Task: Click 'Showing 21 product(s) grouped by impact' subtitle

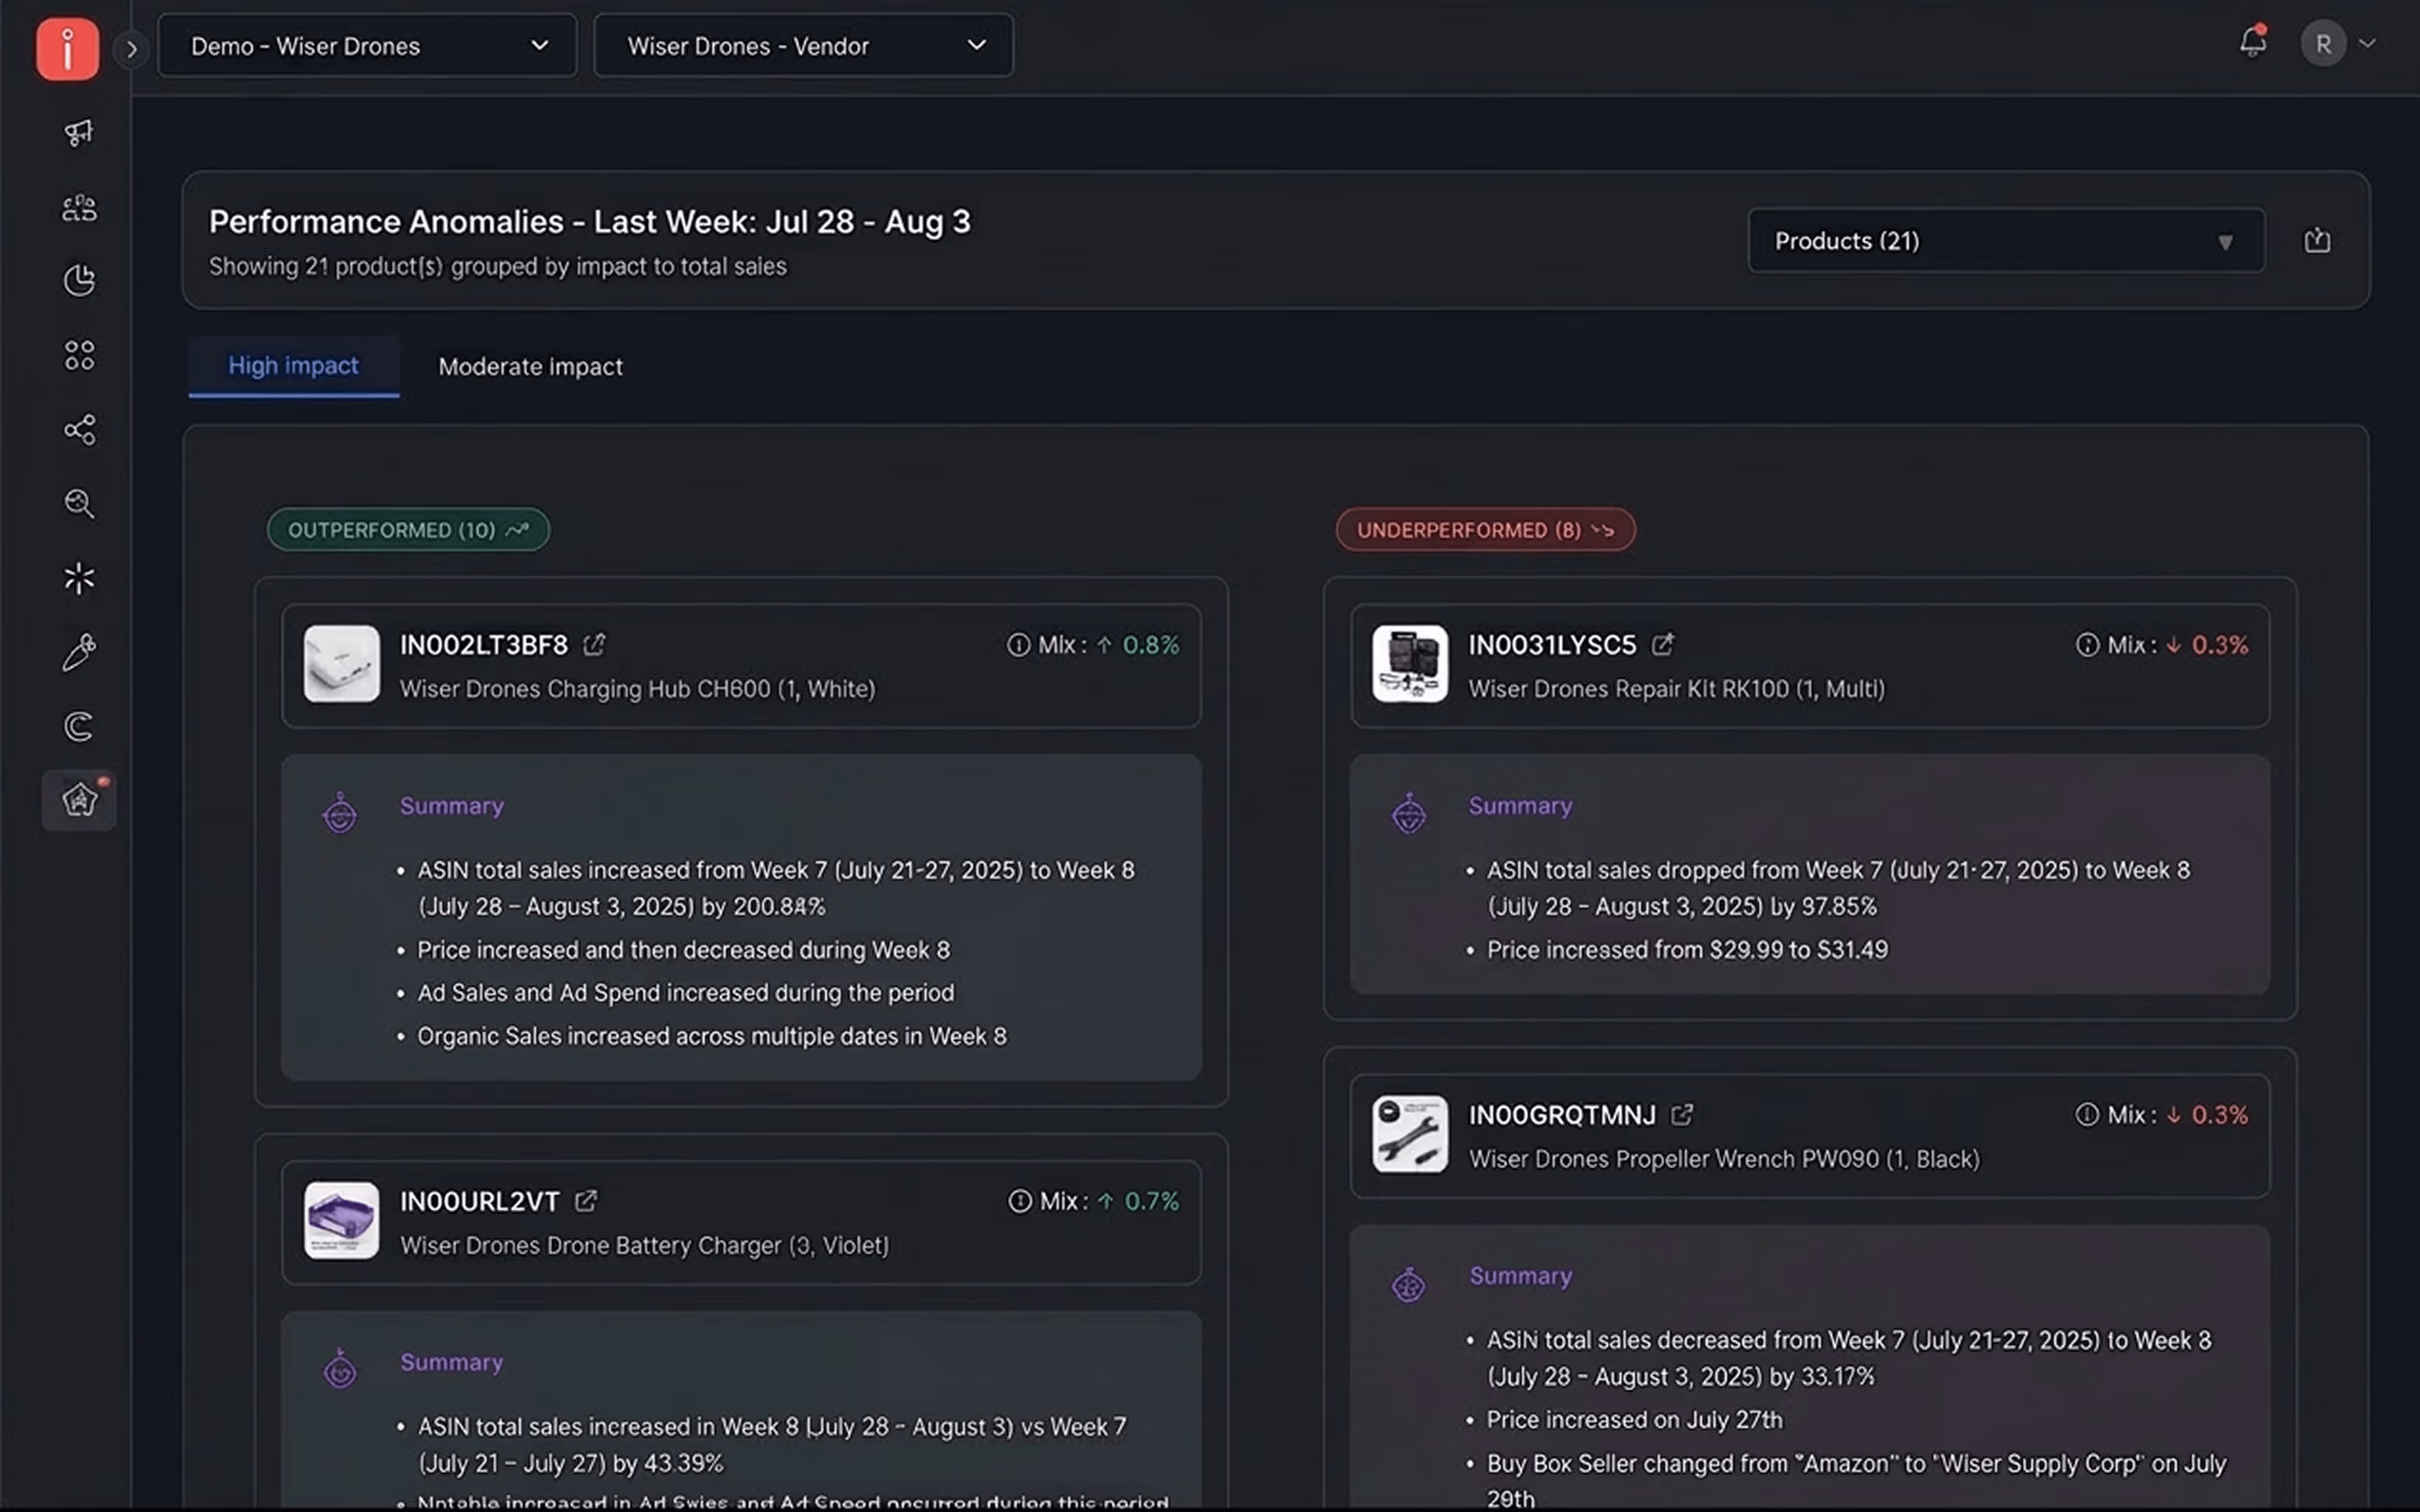Action: coord(498,267)
